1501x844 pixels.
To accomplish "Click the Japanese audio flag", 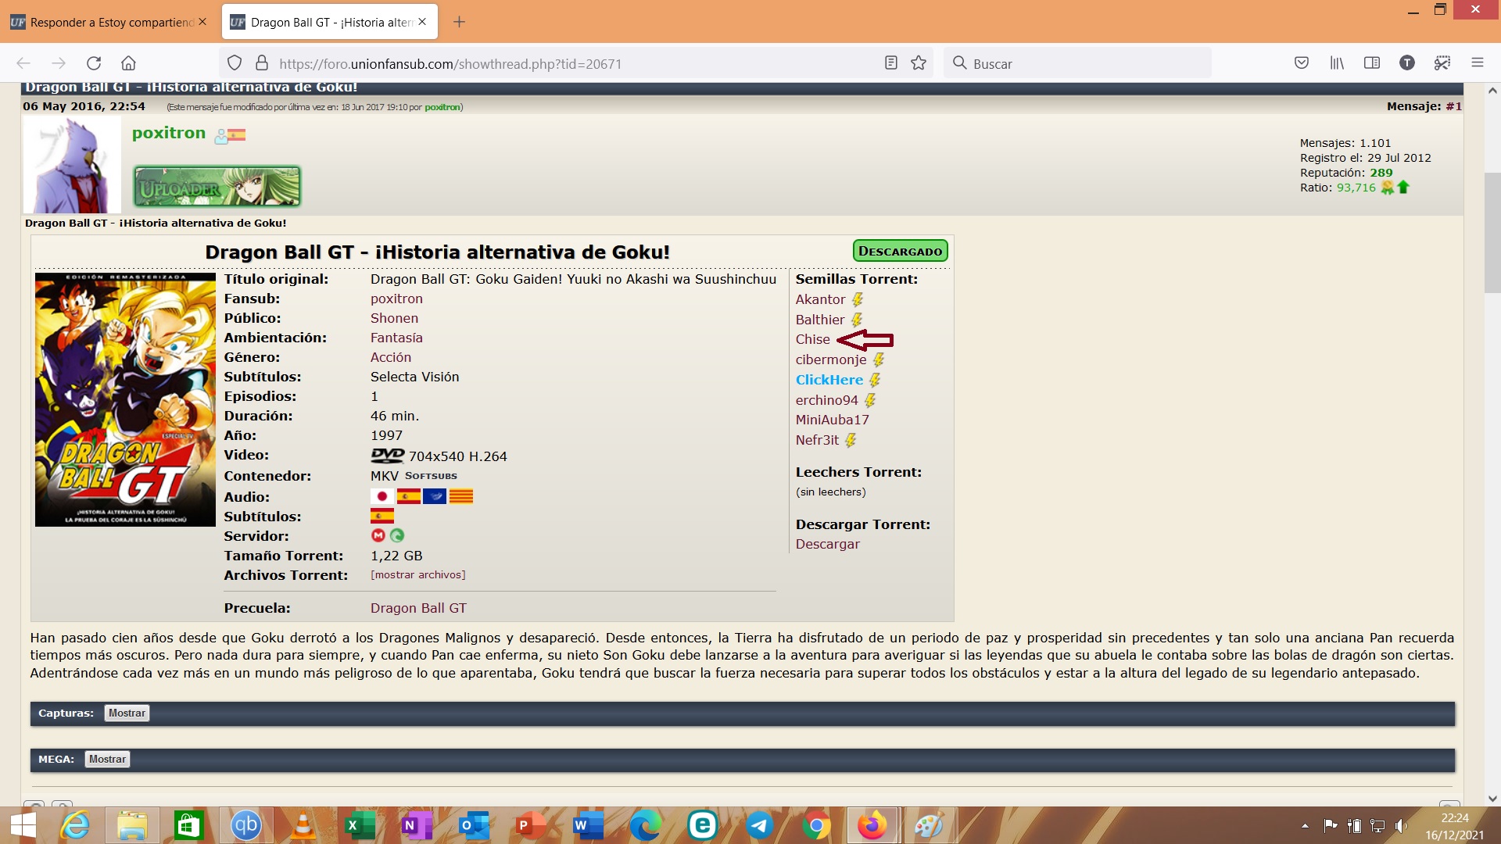I will point(382,496).
